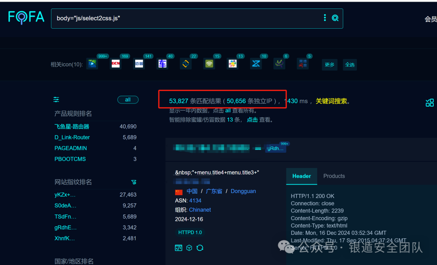The height and width of the screenshot is (265, 437).
Task: Click the date 2024-12-16
Action: point(189,219)
